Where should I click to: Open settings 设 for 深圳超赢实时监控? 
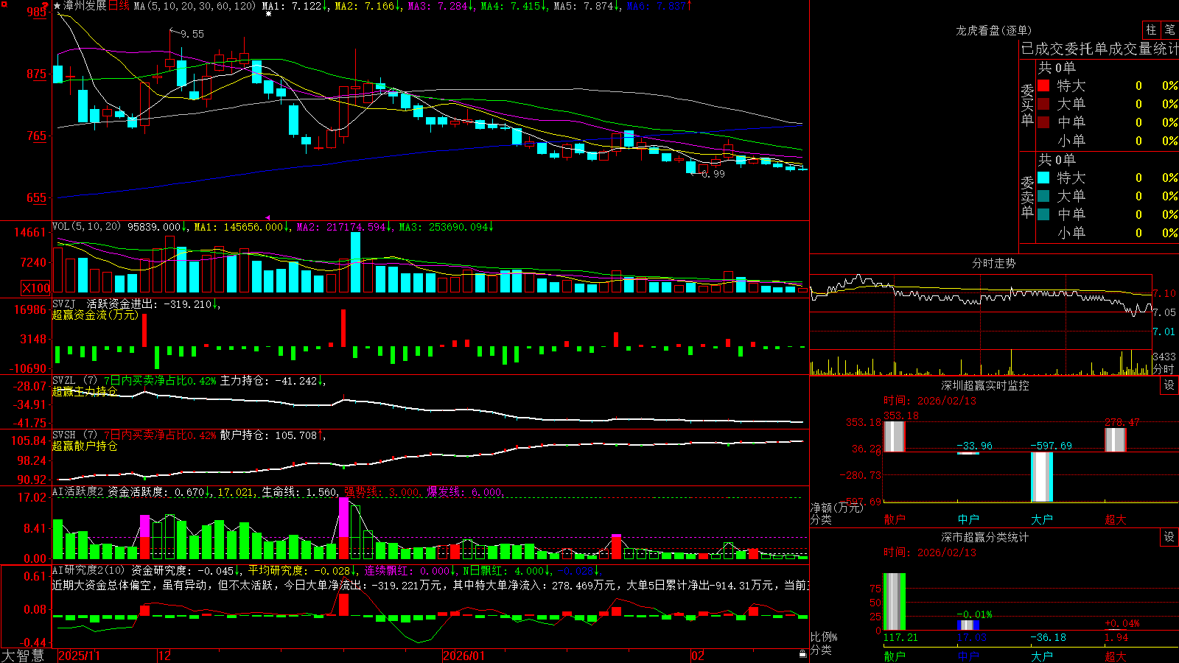(1169, 385)
